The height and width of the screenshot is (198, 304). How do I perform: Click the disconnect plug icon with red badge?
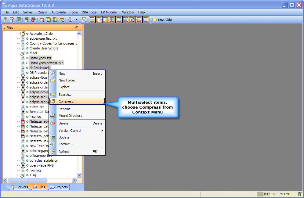34,20
